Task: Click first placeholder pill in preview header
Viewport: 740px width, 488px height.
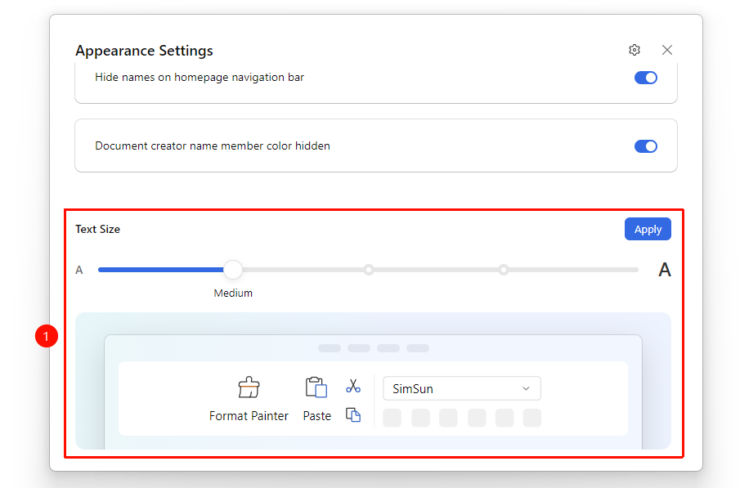Action: pos(330,348)
